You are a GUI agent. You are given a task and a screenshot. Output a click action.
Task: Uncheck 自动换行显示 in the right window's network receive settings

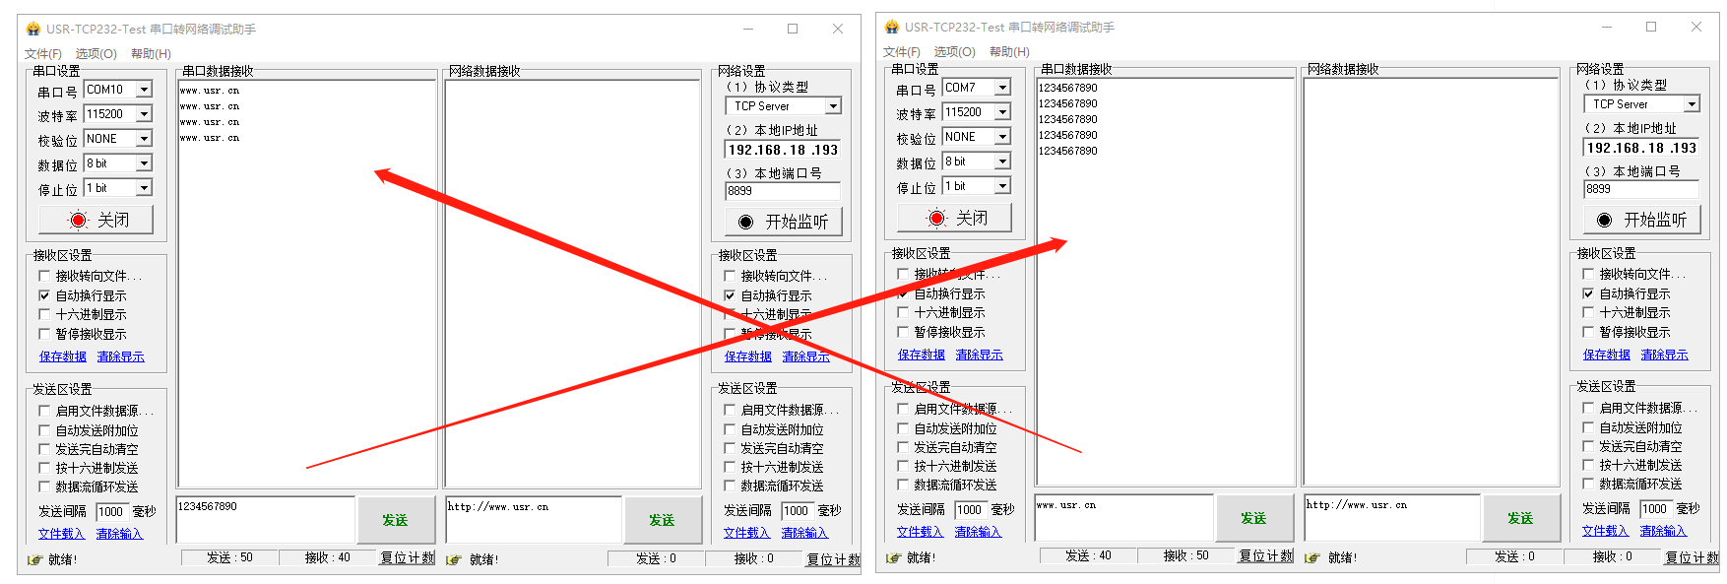pyautogui.click(x=1588, y=293)
